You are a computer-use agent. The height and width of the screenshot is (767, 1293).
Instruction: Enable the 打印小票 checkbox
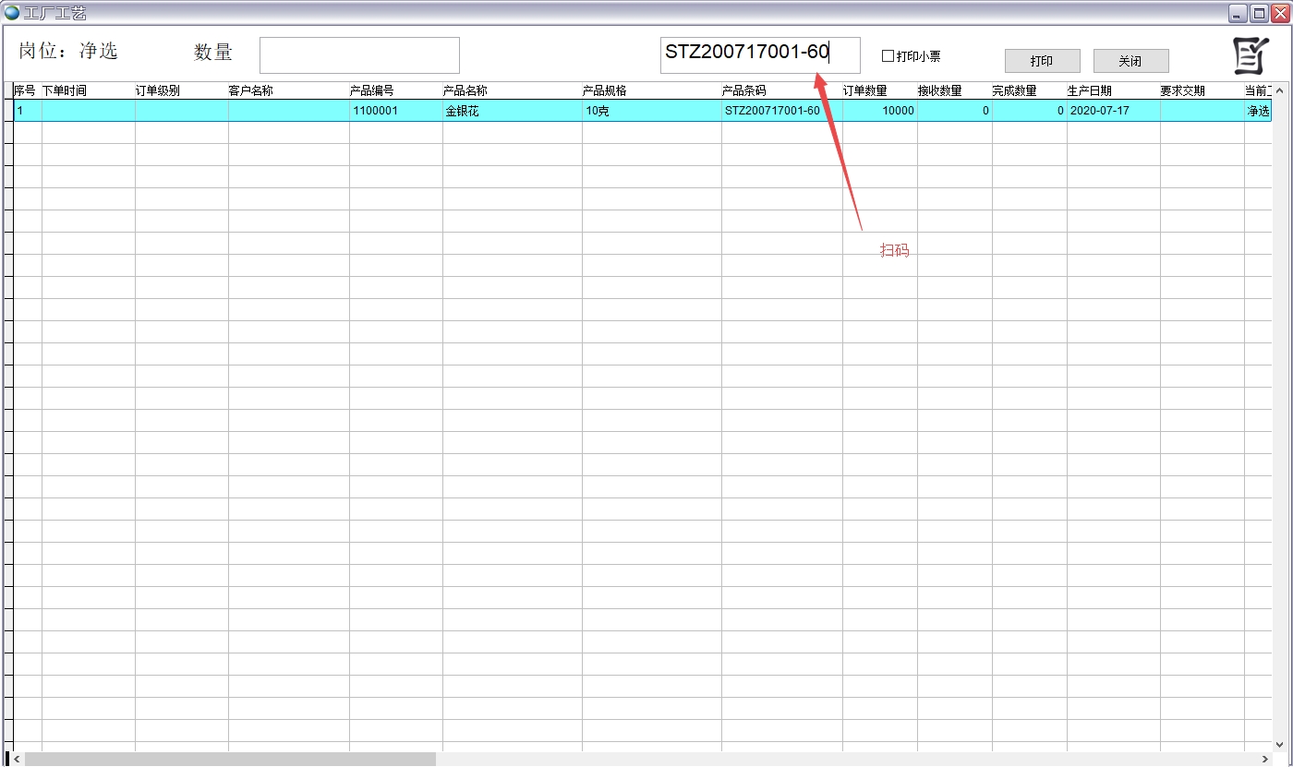(888, 56)
